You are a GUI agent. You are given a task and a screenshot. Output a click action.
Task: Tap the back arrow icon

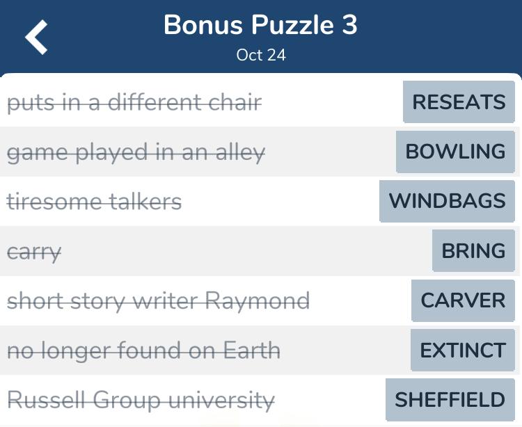tap(36, 37)
